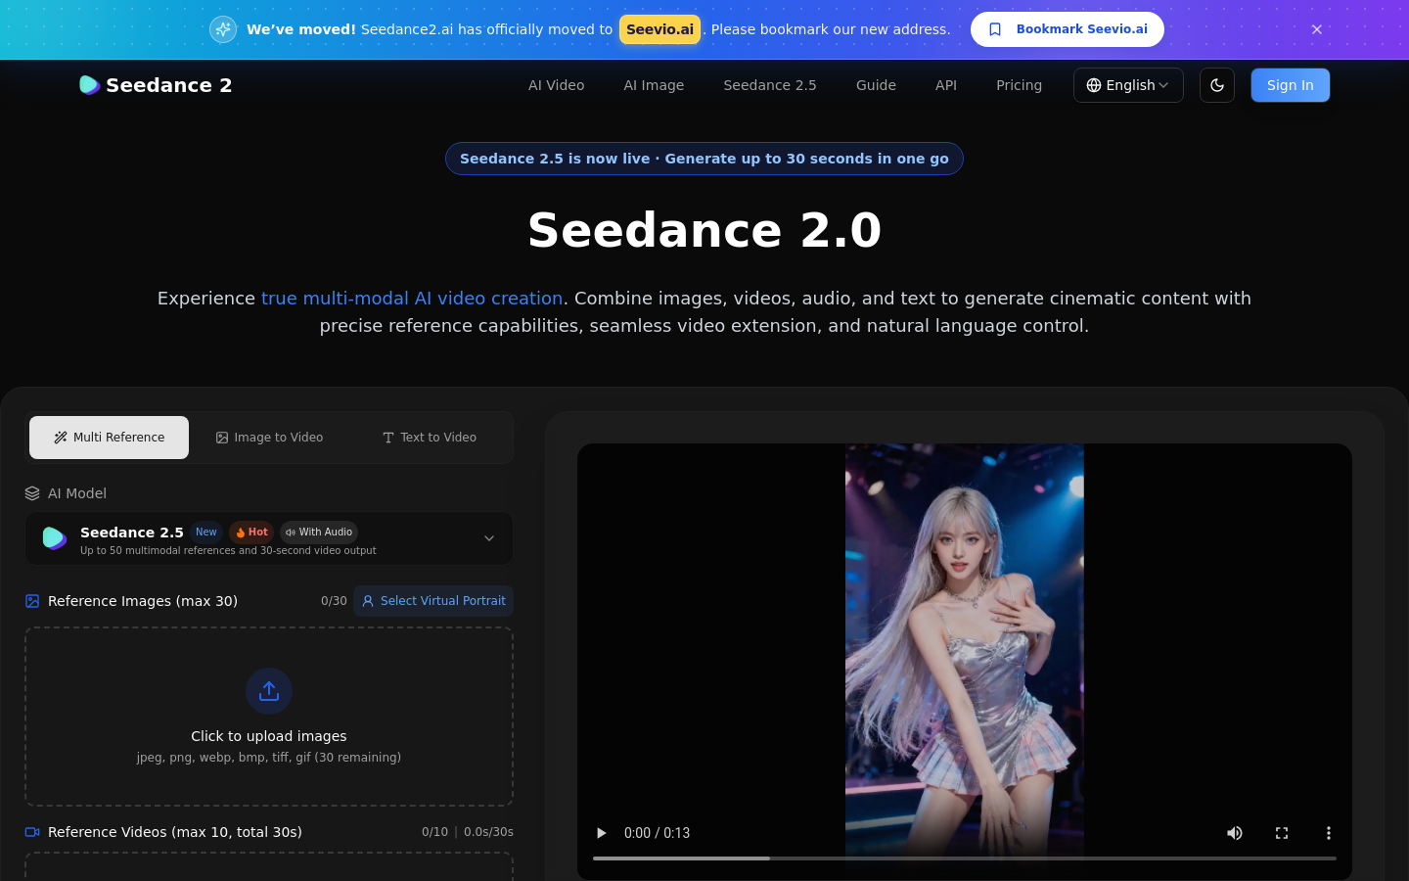Follow the true multi-modal AI video creation link
The image size is (1409, 881).
(412, 299)
